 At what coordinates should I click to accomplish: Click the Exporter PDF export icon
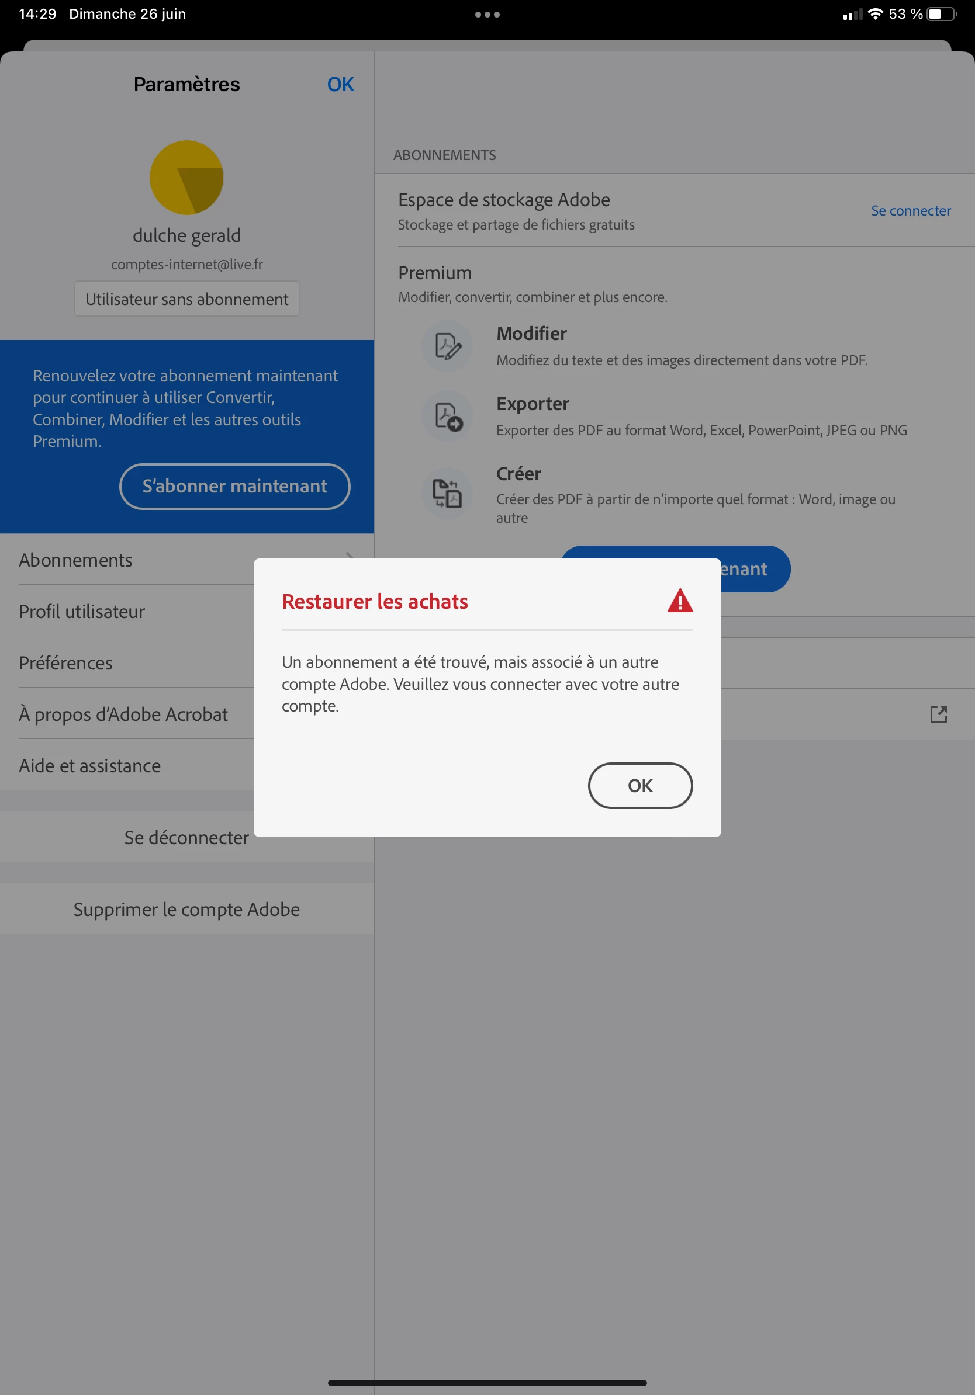tap(447, 416)
